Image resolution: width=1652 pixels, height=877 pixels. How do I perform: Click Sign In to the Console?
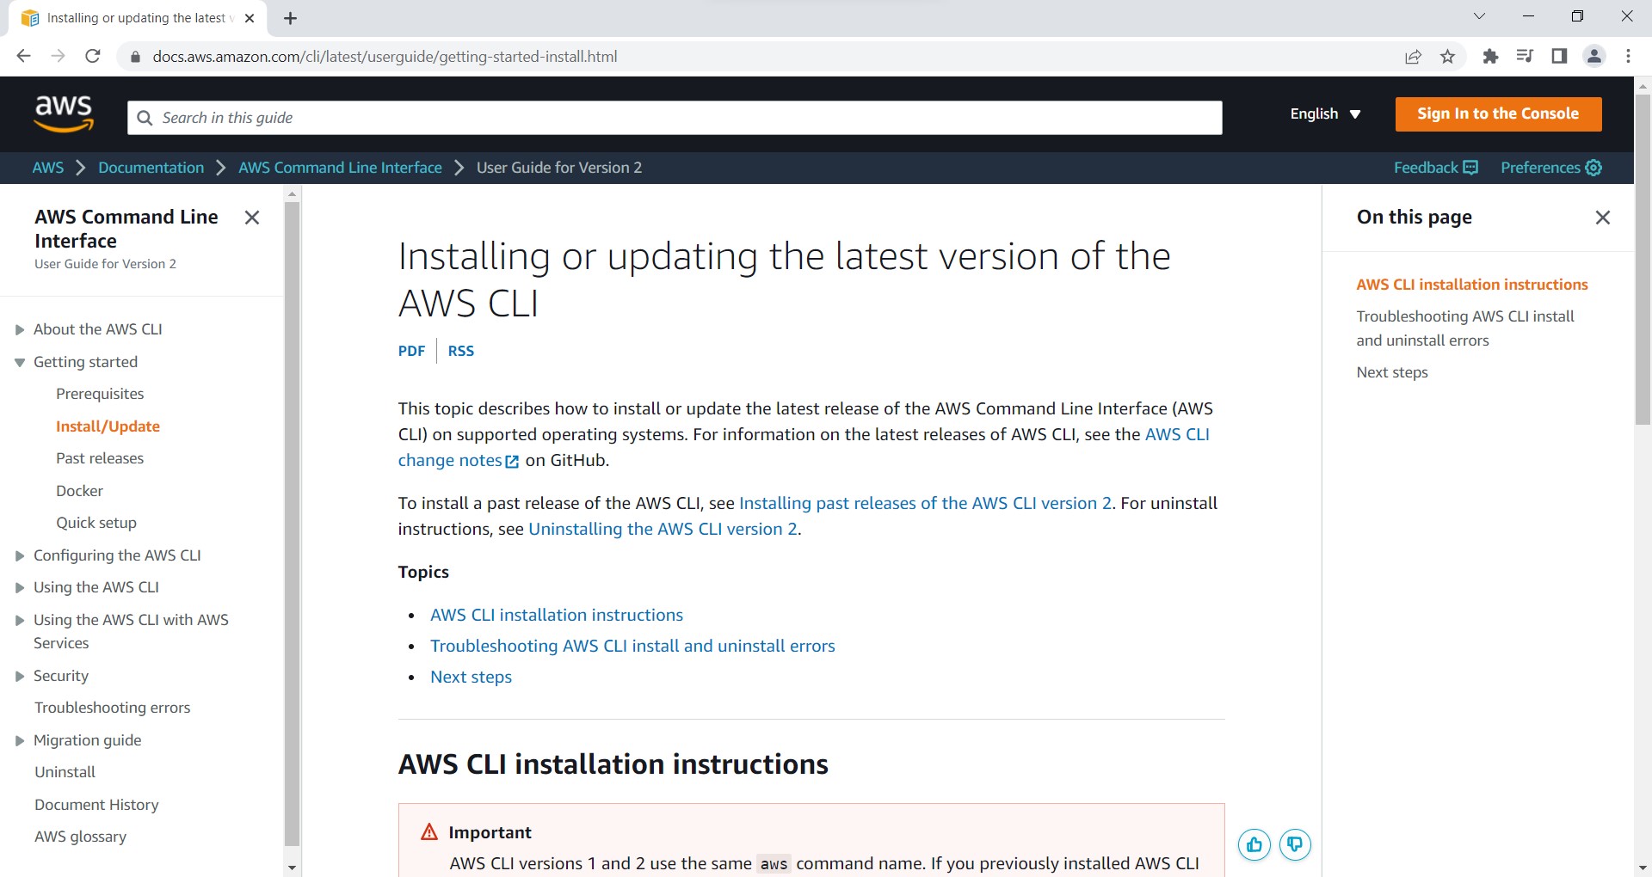point(1498,113)
